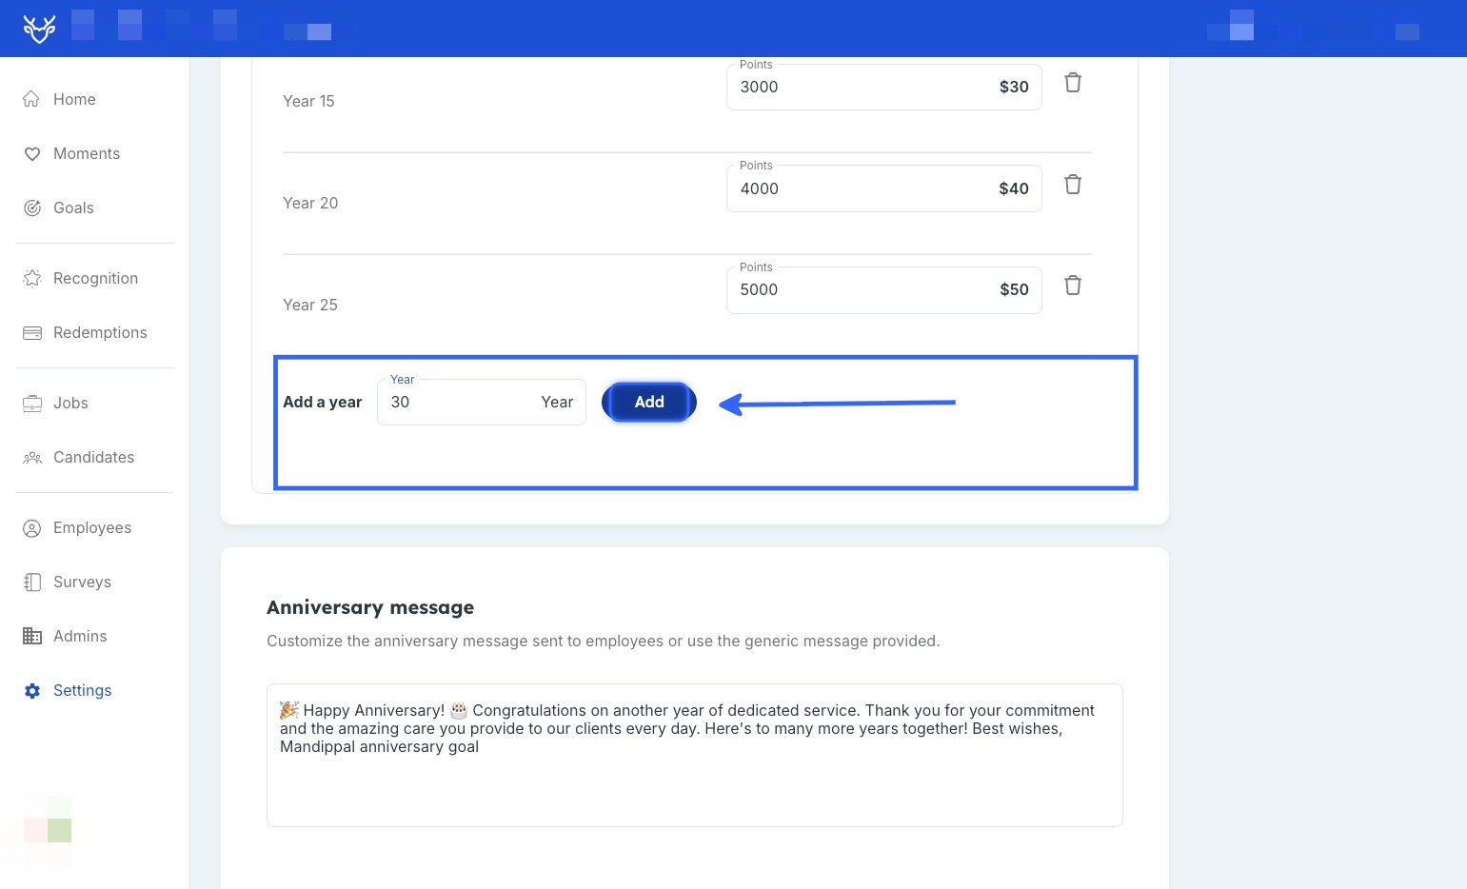Navigate to Surveys

82,582
